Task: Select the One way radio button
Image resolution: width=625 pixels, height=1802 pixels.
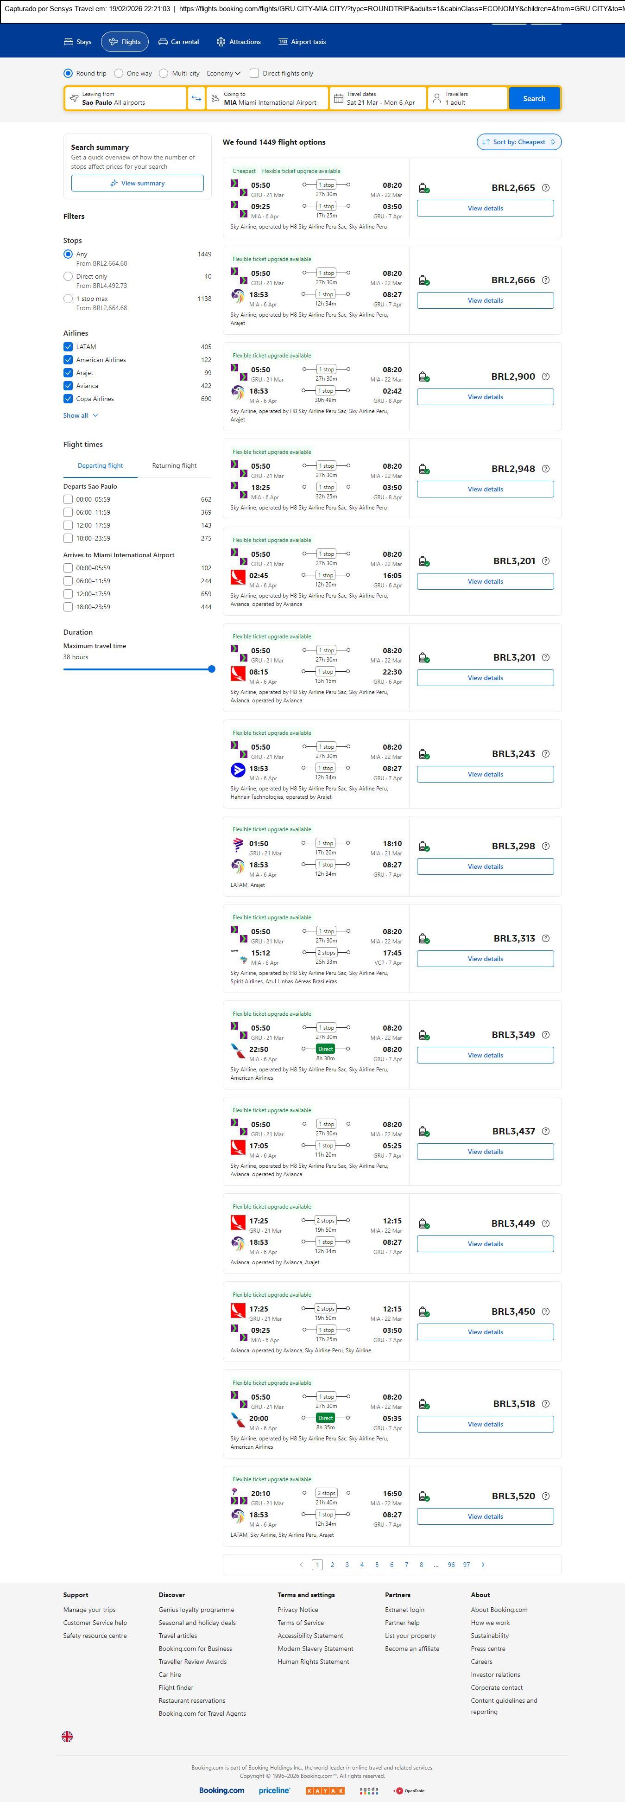Action: (x=119, y=73)
